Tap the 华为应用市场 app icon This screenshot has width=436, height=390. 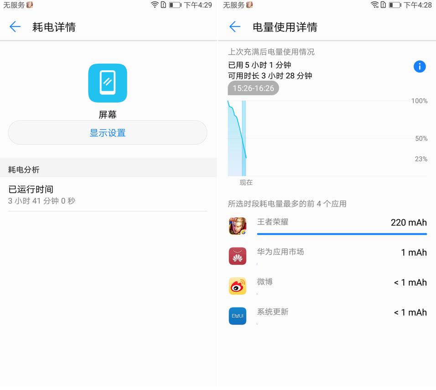(x=237, y=256)
